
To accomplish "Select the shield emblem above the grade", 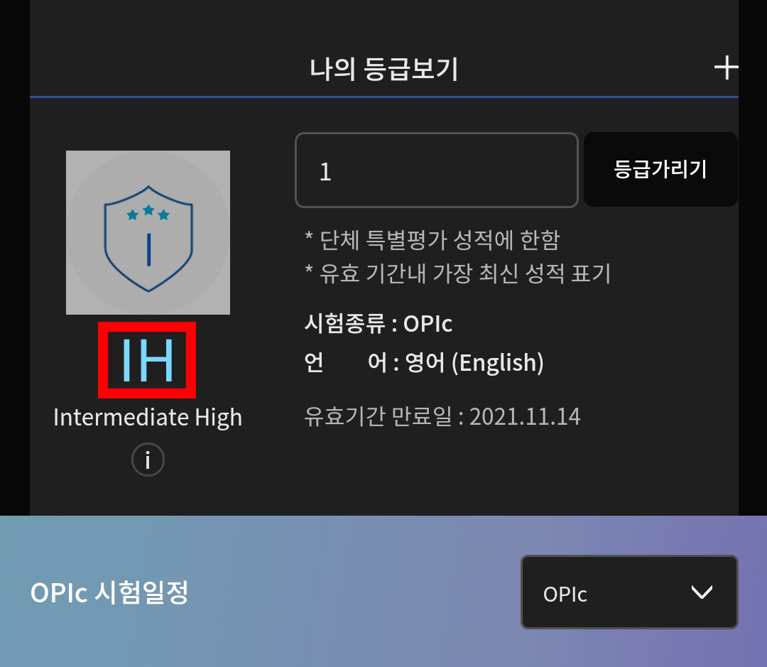I will pos(148,232).
